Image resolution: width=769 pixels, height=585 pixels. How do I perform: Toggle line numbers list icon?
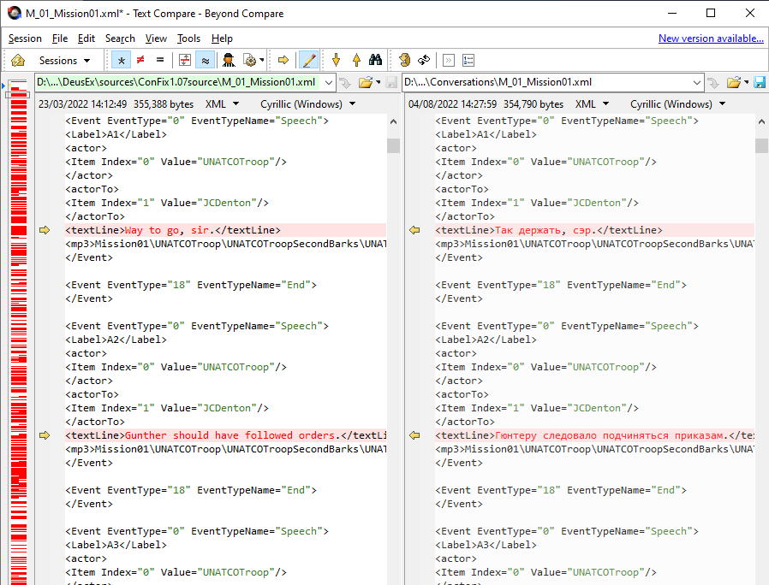pos(468,60)
